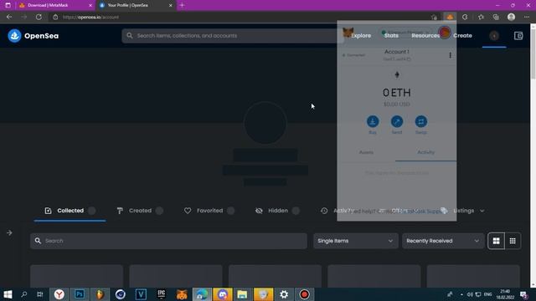Expand the filter sidebar arrow
Screen dimensions: 536x301
click(9, 232)
